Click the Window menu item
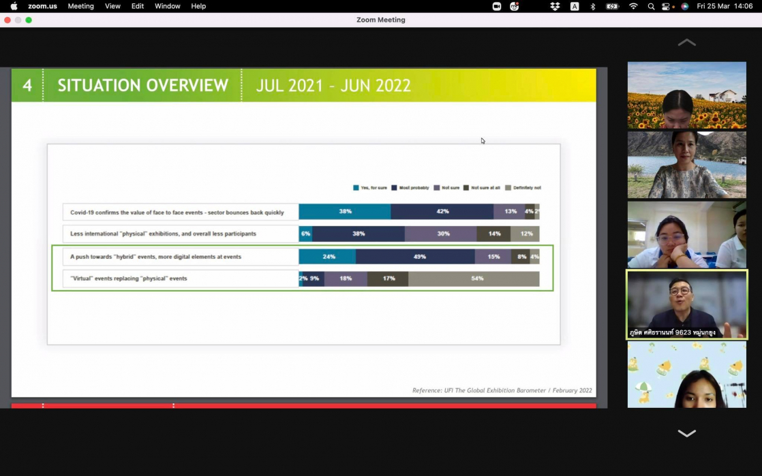This screenshot has height=476, width=762. point(167,6)
